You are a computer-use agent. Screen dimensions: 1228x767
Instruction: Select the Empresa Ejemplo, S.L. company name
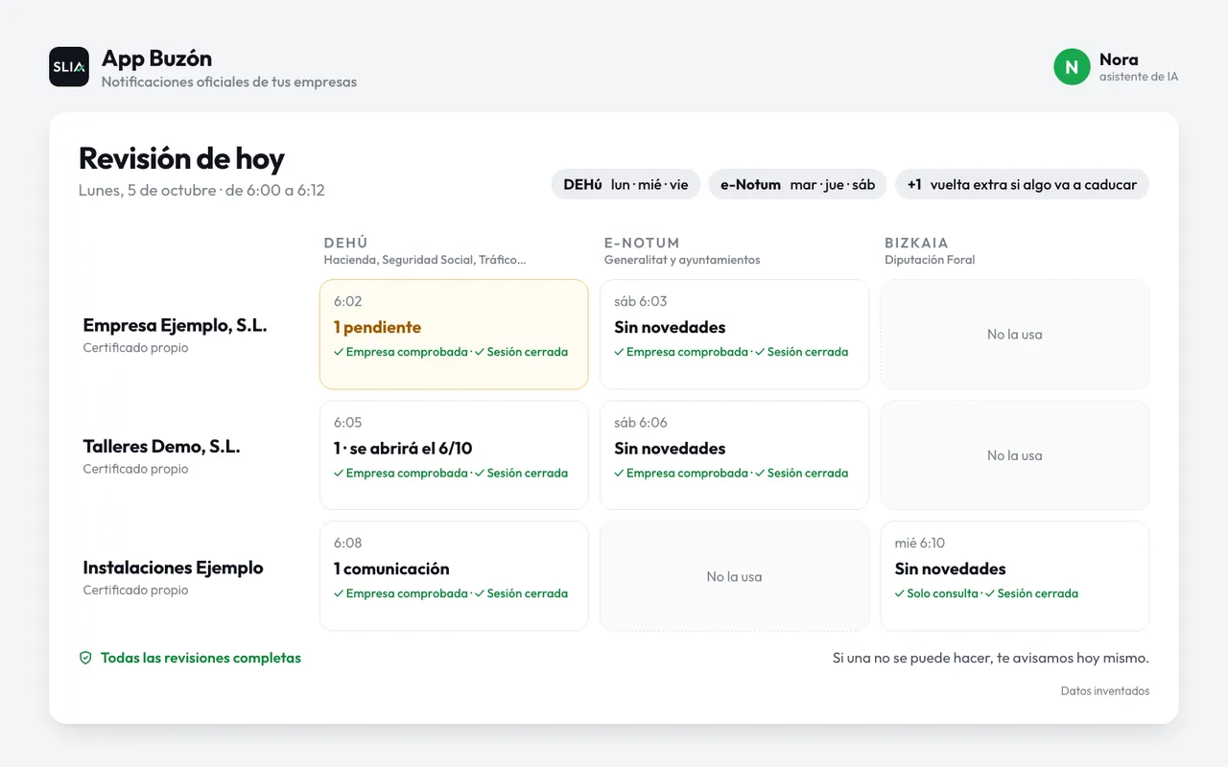[175, 325]
